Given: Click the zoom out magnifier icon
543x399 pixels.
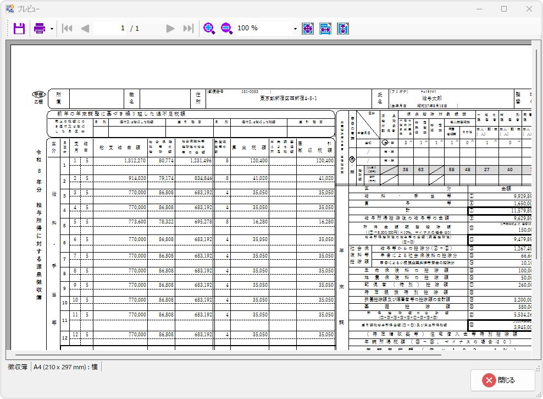Looking at the screenshot, I should pyautogui.click(x=226, y=29).
